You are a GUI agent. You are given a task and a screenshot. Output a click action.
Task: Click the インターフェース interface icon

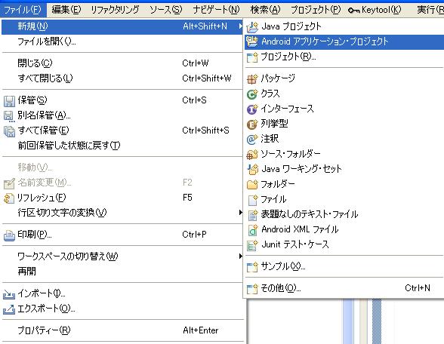click(252, 109)
